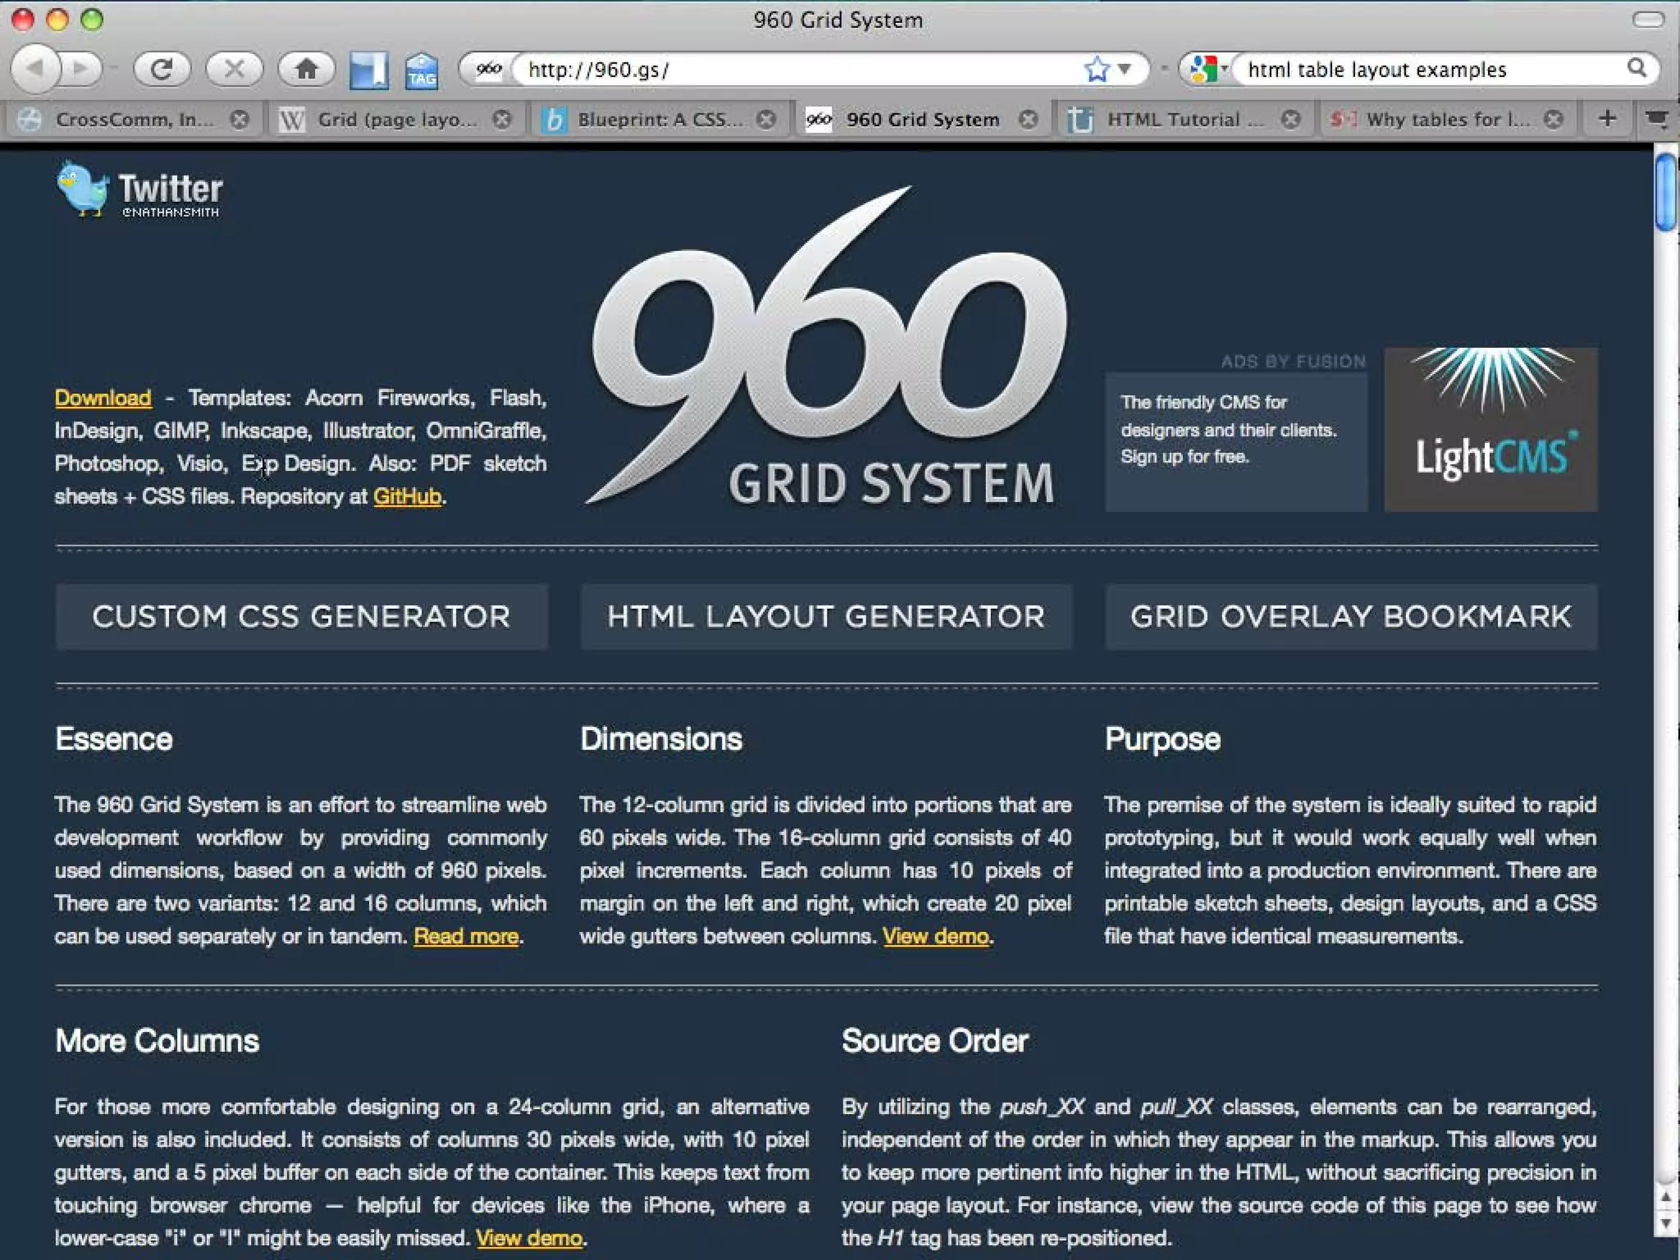The image size is (1680, 1260).
Task: Click the stop loading X button
Action: tap(234, 69)
